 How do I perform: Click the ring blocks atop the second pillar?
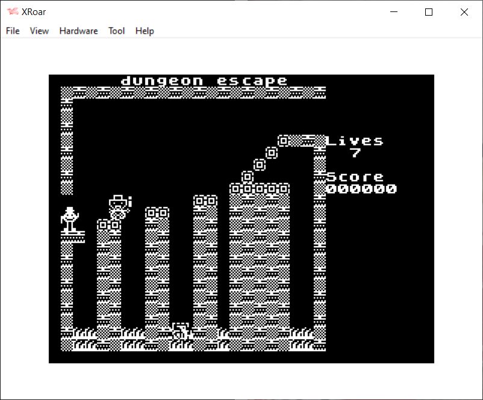click(157, 213)
